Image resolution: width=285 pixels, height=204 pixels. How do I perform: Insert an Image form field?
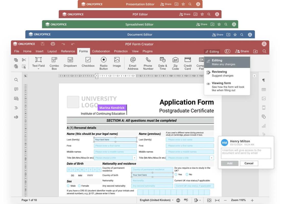tap(117, 62)
